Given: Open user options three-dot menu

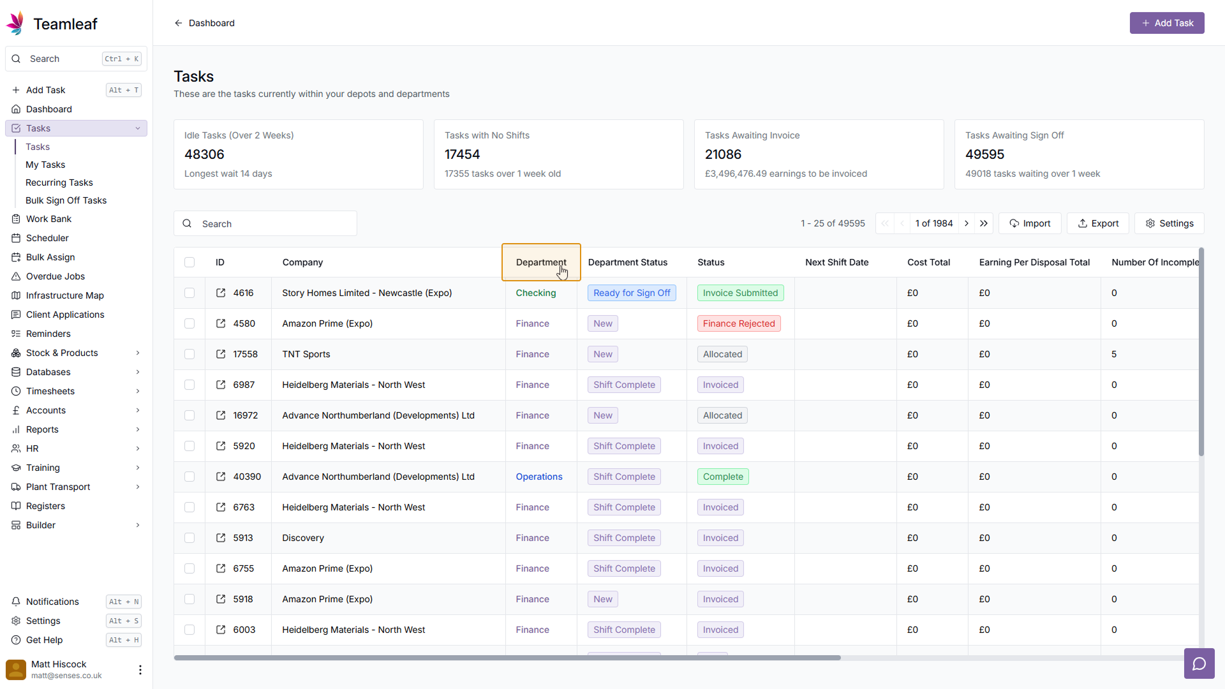Looking at the screenshot, I should click(140, 669).
